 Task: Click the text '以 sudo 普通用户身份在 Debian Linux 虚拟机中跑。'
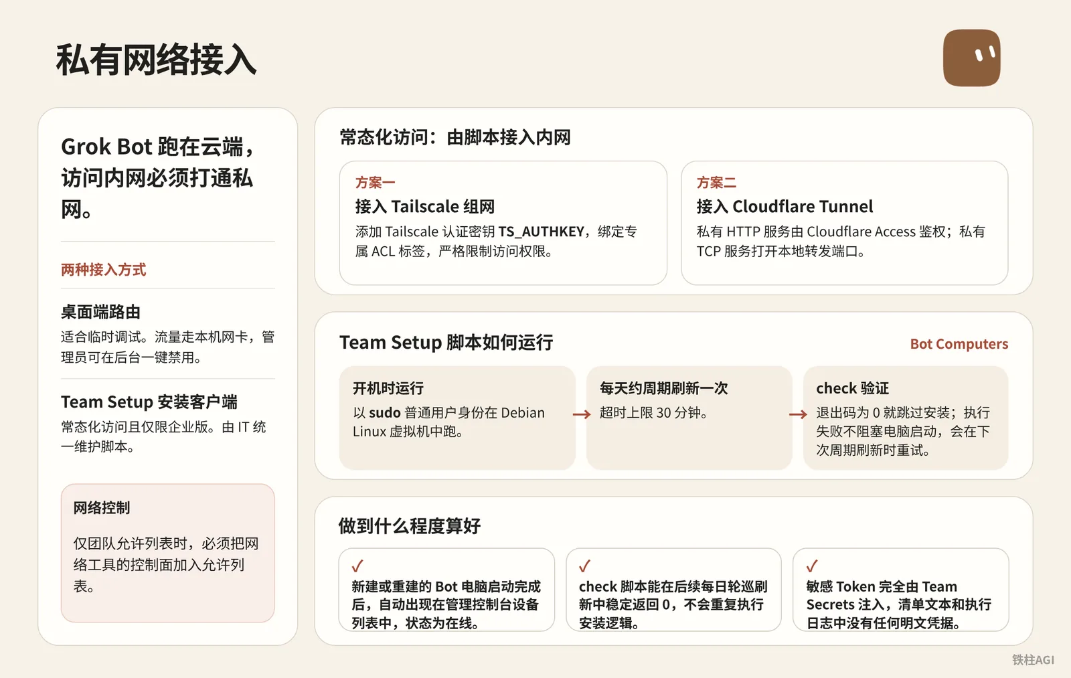[448, 422]
